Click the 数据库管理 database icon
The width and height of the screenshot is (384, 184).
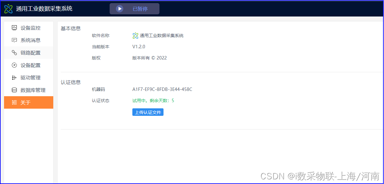(x=14, y=90)
